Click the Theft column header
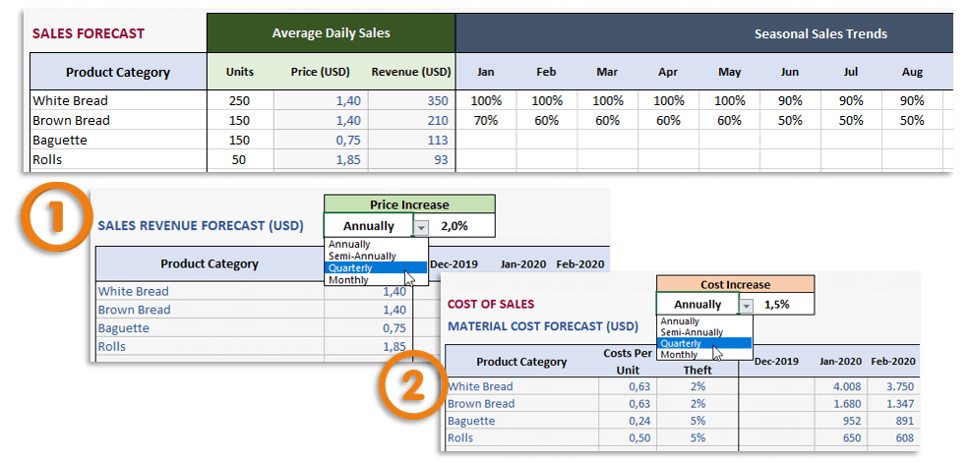The image size is (968, 462). point(697,371)
